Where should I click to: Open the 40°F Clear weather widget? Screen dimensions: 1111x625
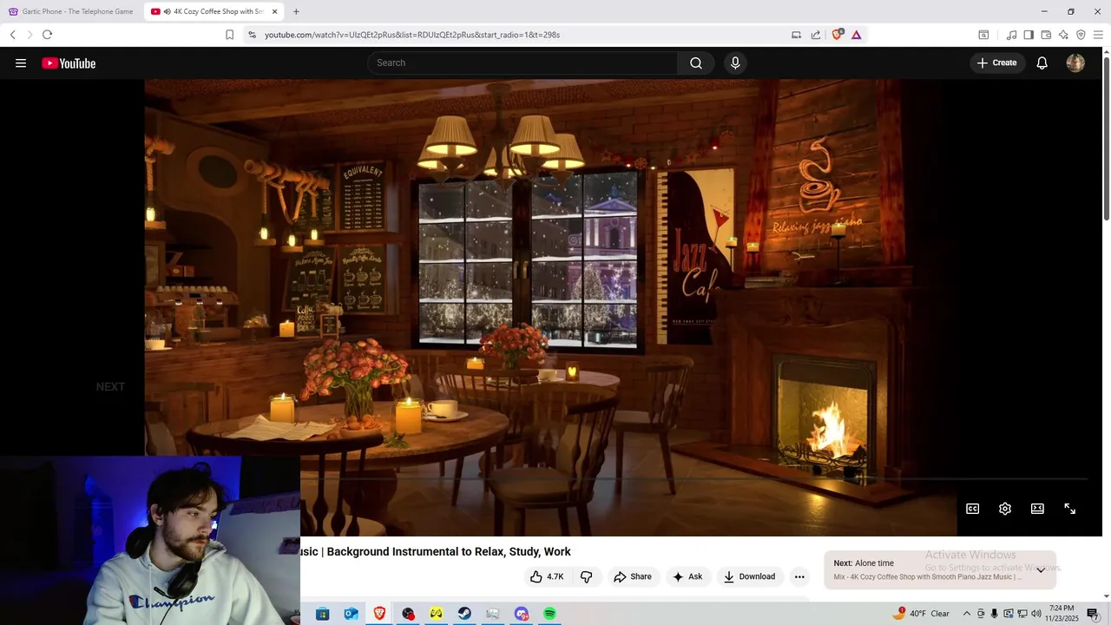tap(922, 614)
